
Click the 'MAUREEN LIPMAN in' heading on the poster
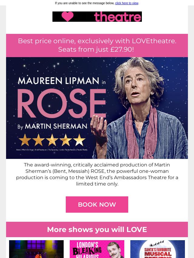[62, 81]
